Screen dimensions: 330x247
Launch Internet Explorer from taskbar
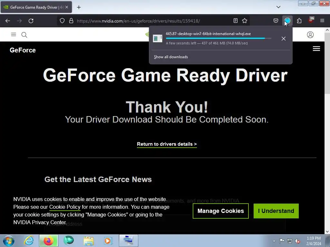coord(29,241)
